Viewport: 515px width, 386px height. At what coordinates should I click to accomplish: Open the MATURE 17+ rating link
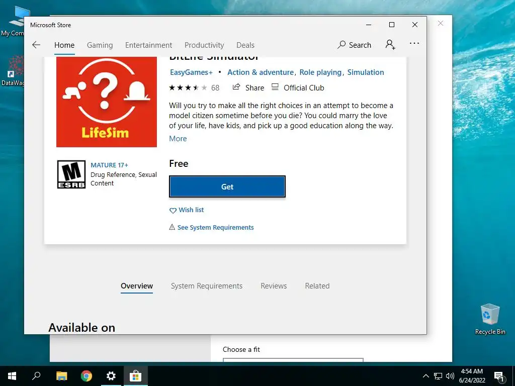[x=109, y=165]
